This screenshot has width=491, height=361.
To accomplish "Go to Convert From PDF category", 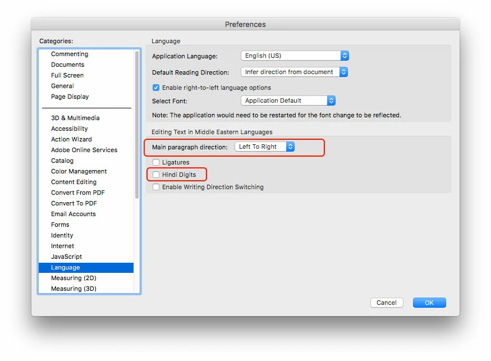I will pos(86,193).
